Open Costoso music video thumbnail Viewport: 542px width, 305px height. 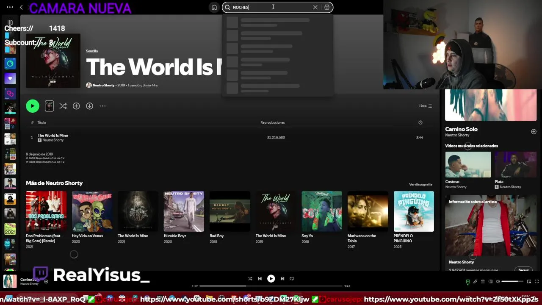click(x=468, y=164)
